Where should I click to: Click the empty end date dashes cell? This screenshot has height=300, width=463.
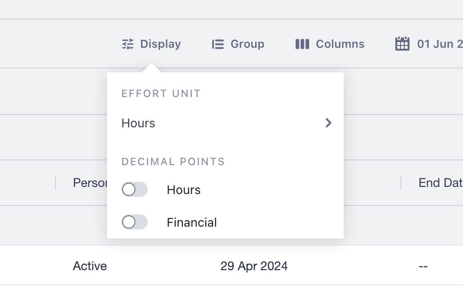pyautogui.click(x=423, y=266)
